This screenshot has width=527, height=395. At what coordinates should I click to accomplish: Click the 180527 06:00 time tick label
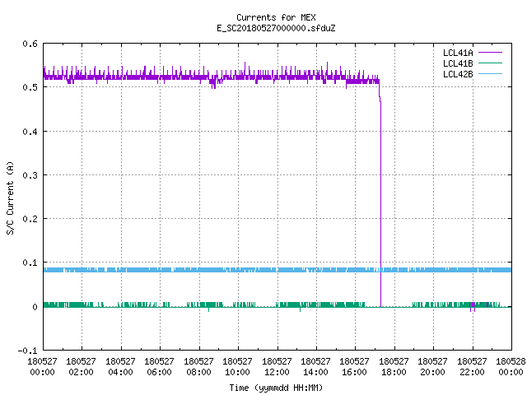point(159,367)
